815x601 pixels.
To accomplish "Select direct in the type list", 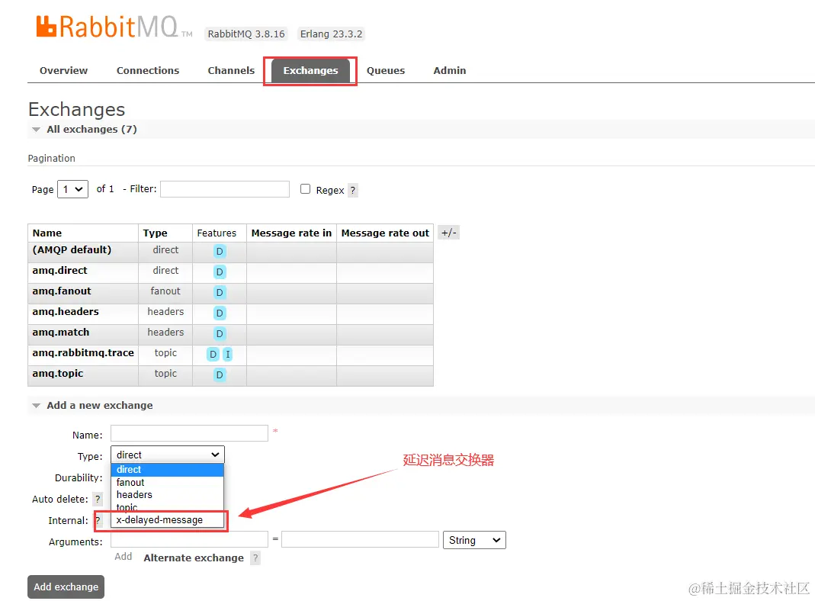I will click(168, 470).
